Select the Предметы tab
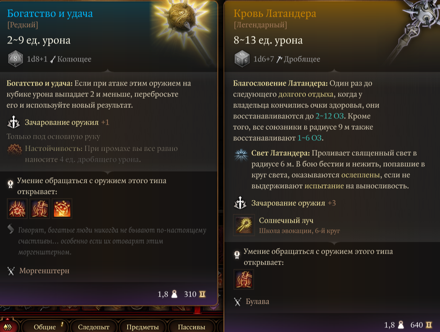 (143, 327)
